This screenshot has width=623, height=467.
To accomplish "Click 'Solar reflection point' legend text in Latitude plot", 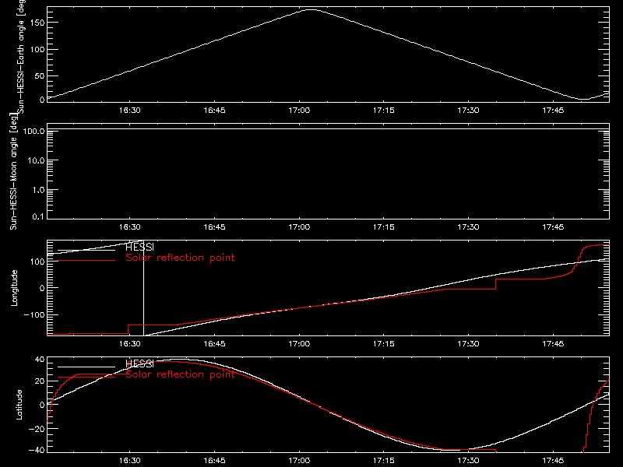I will click(180, 374).
